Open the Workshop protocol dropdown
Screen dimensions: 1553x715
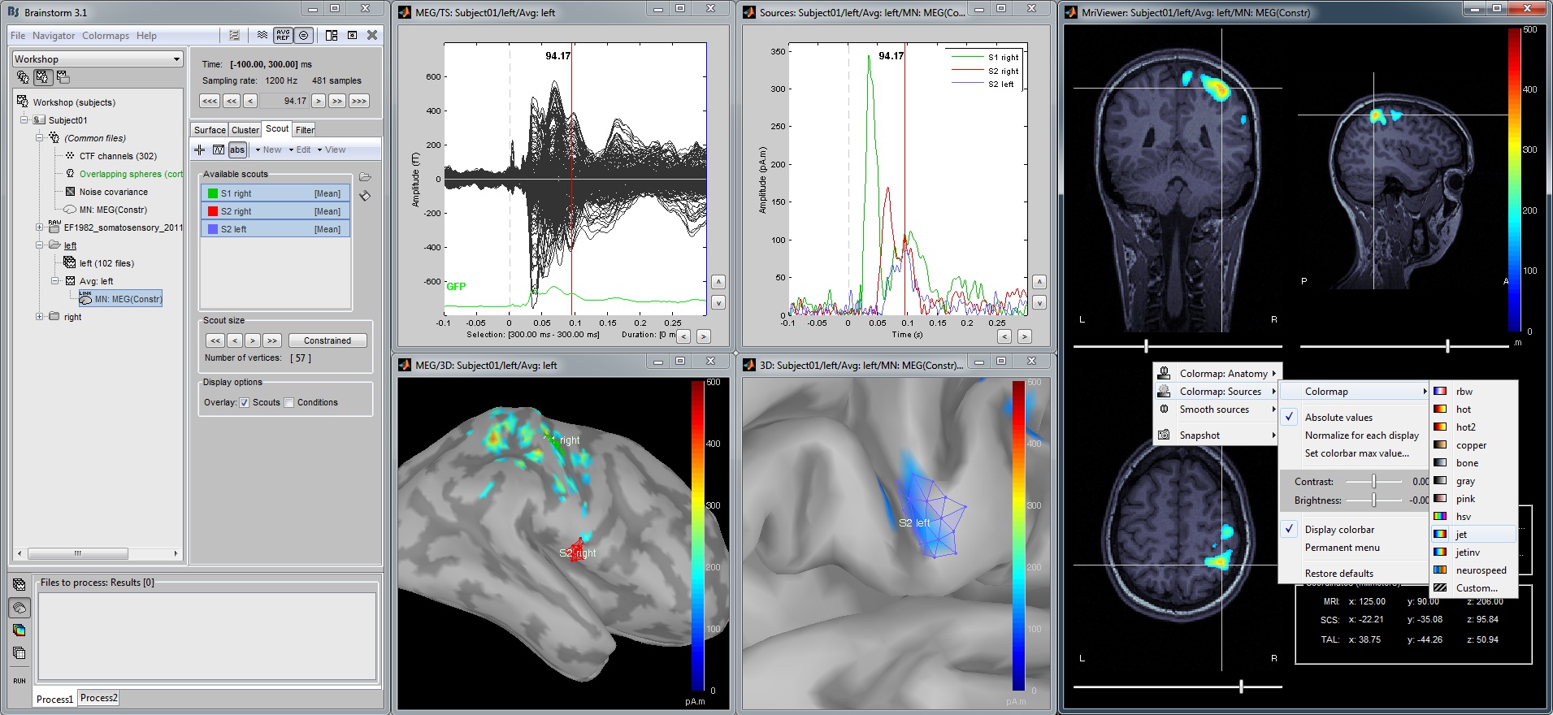point(97,58)
